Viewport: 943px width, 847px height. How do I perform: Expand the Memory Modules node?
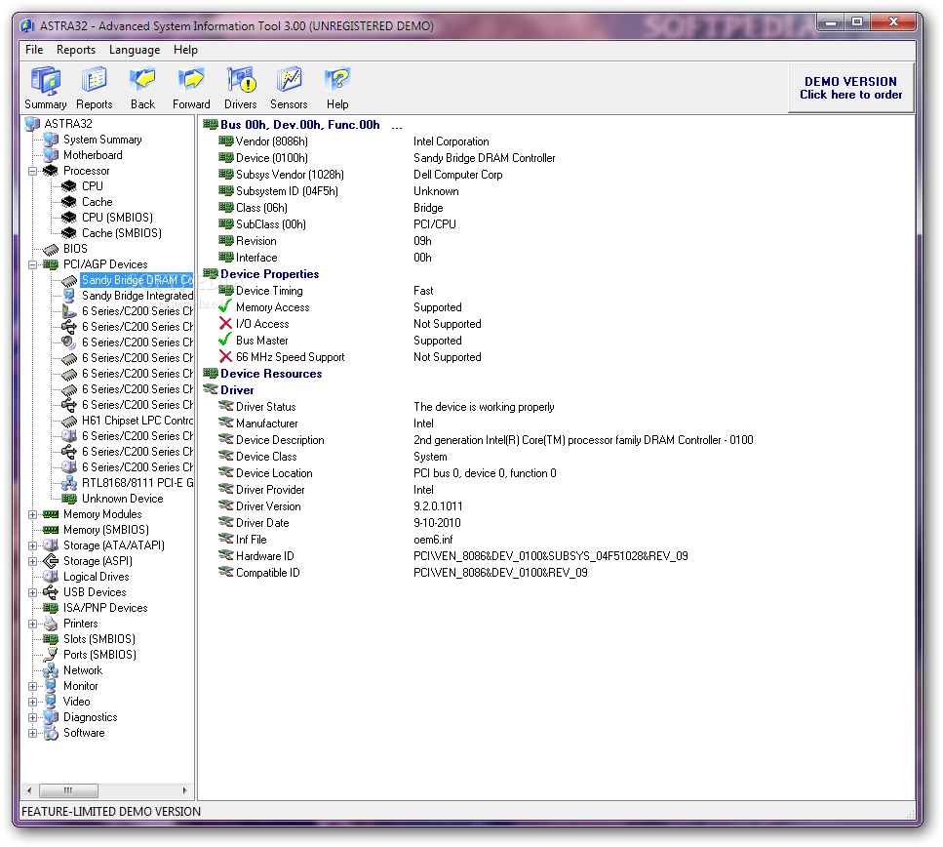point(32,514)
